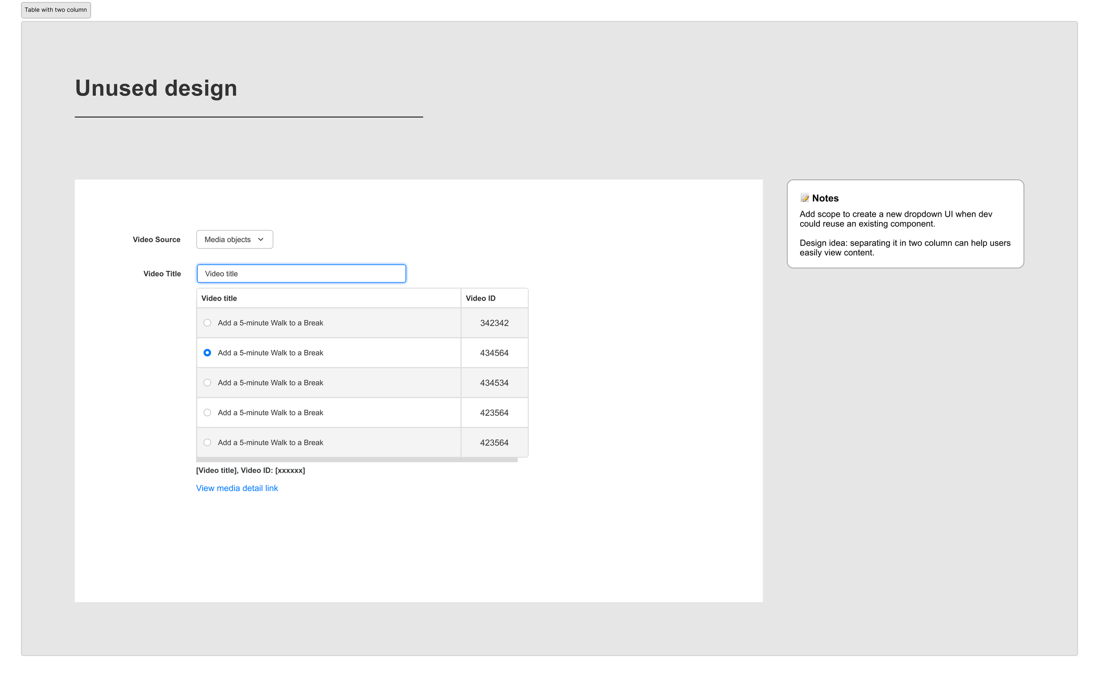1099x677 pixels.
Task: Click the selected video summary text below table
Action: click(250, 470)
